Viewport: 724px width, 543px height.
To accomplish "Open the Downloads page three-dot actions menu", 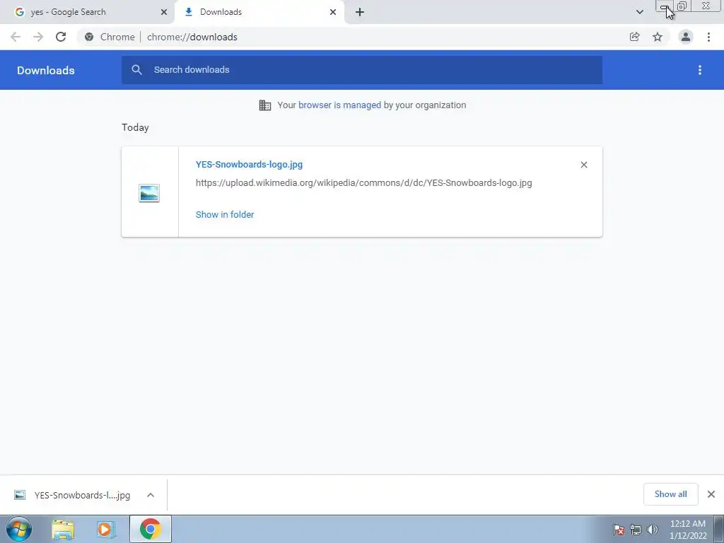I will tap(700, 70).
